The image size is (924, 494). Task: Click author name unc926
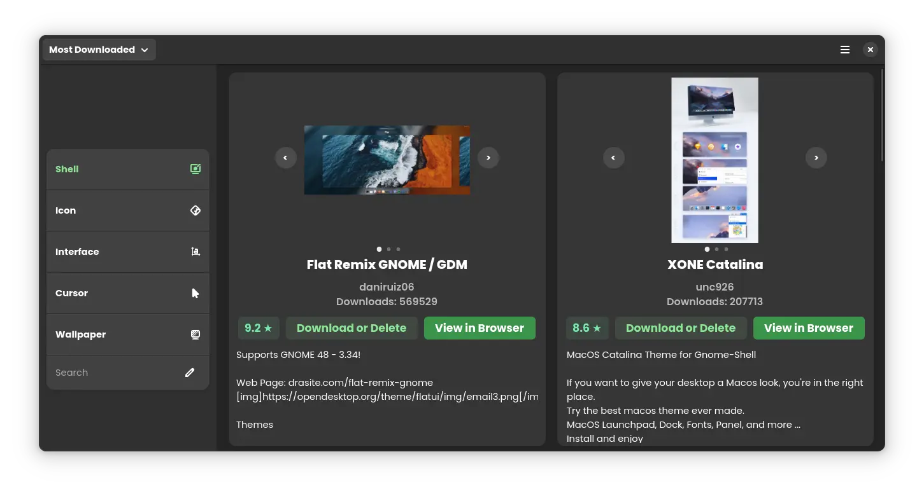[715, 287]
